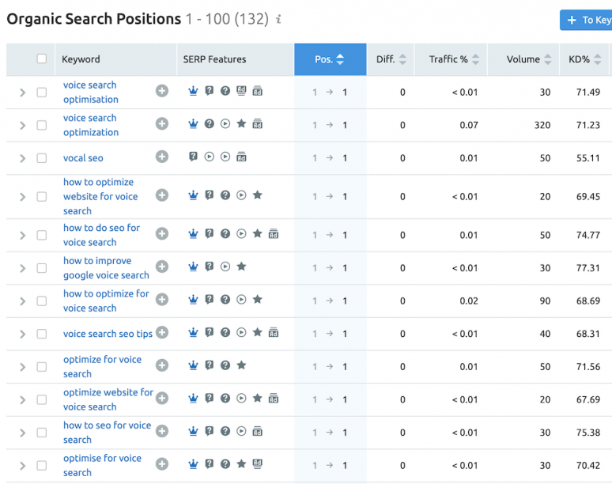This screenshot has height=484, width=612.
Task: Click the star icon in 'optimize for voice search' row
Action: tap(241, 365)
